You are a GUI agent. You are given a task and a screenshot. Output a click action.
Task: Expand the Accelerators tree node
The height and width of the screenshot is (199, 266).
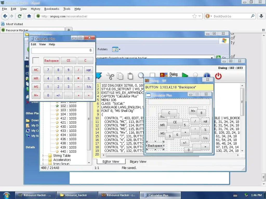click(43, 160)
